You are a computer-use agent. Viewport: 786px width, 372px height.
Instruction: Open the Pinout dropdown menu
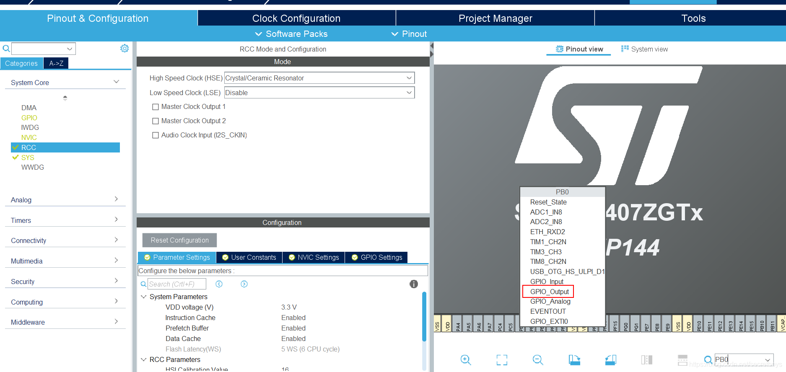(x=409, y=34)
